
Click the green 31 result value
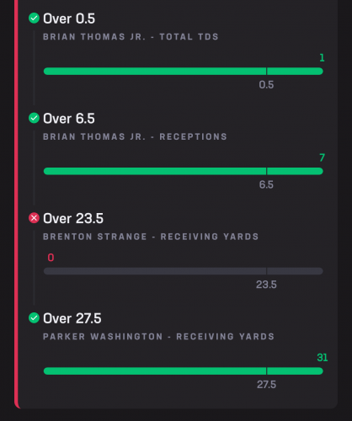coord(323,358)
